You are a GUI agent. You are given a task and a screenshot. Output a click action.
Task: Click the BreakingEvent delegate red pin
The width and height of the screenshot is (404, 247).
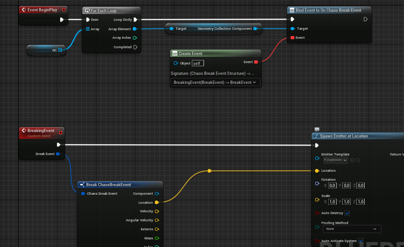tap(61, 133)
